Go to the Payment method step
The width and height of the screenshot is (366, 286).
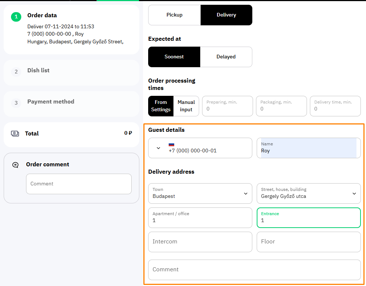point(72,104)
